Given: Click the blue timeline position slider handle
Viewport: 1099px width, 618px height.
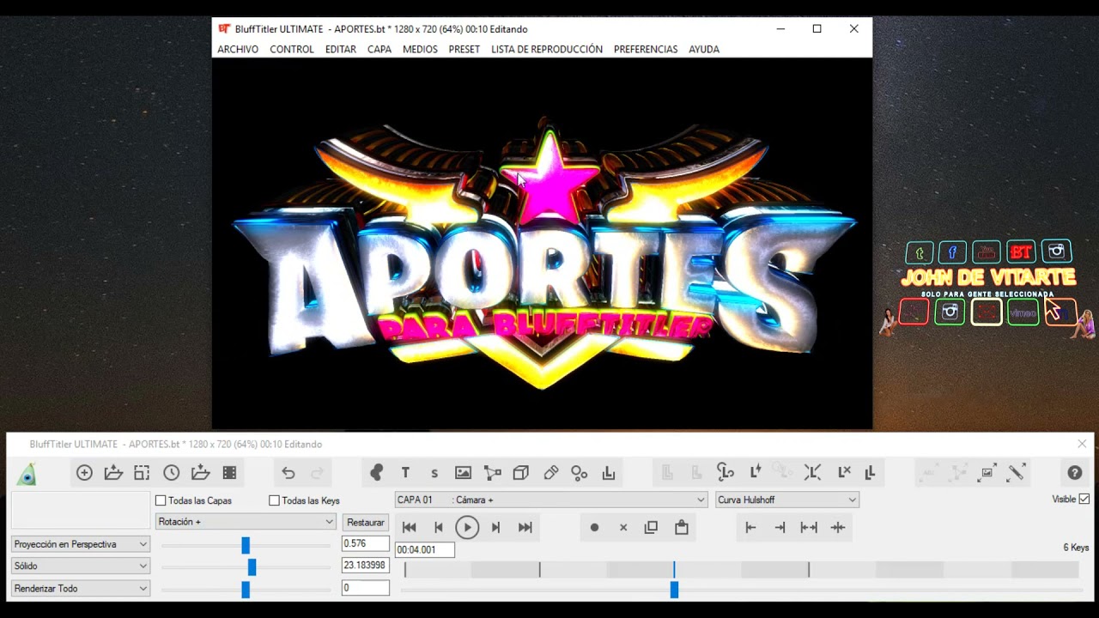Looking at the screenshot, I should (x=674, y=590).
